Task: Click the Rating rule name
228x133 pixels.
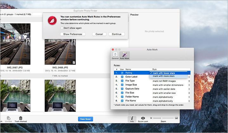Action: [x=129, y=73]
